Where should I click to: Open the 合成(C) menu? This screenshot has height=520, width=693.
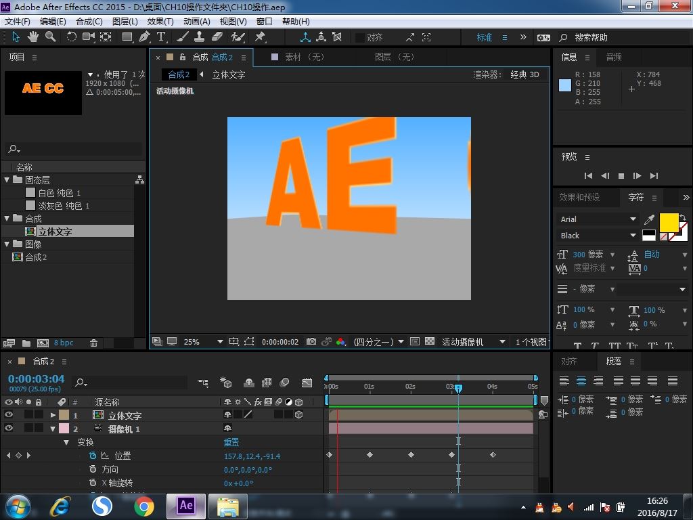click(x=89, y=21)
